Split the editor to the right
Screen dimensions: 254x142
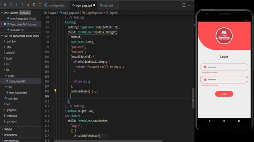(184, 5)
